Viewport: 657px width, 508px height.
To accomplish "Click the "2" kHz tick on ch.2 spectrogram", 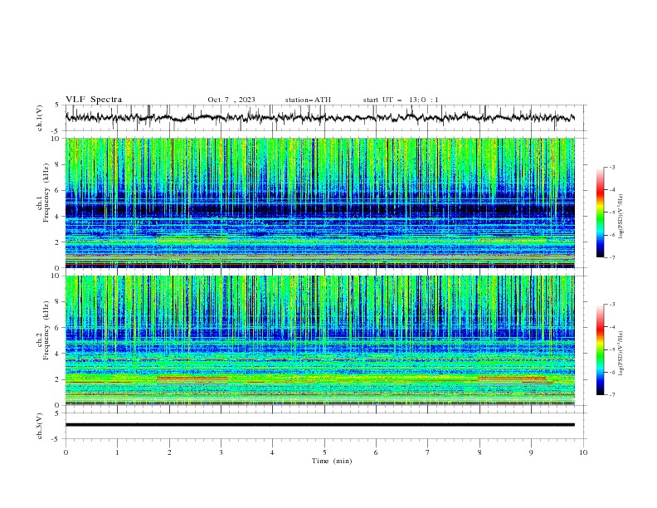I will point(58,379).
